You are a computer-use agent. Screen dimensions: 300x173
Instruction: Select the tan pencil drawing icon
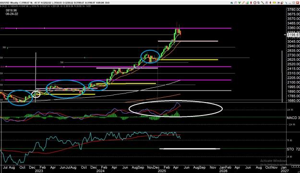(243, 3)
